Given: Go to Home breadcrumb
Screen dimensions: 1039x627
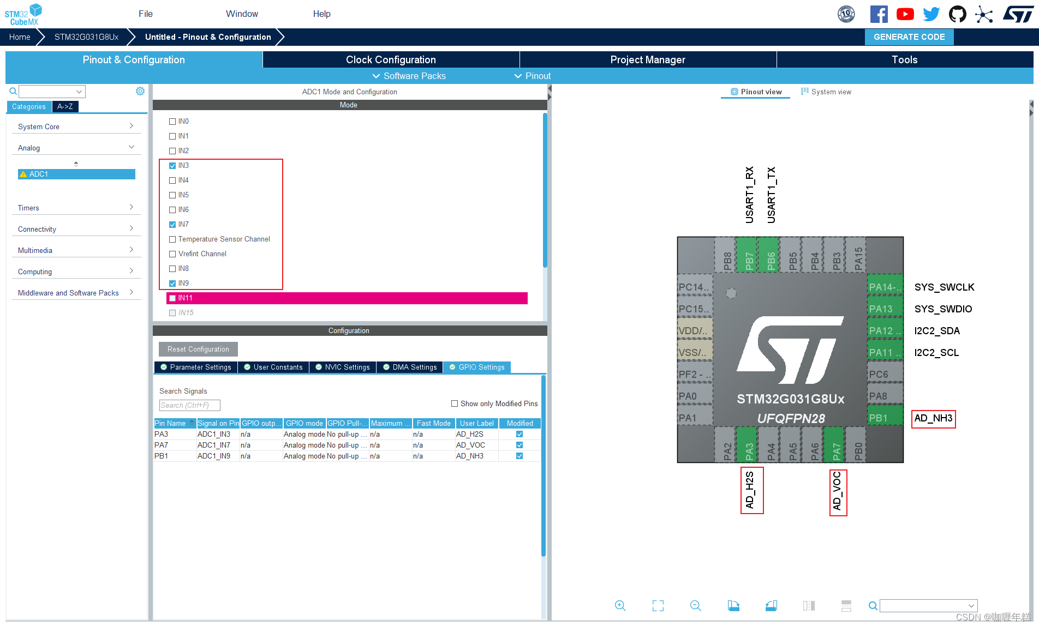Looking at the screenshot, I should 20,37.
